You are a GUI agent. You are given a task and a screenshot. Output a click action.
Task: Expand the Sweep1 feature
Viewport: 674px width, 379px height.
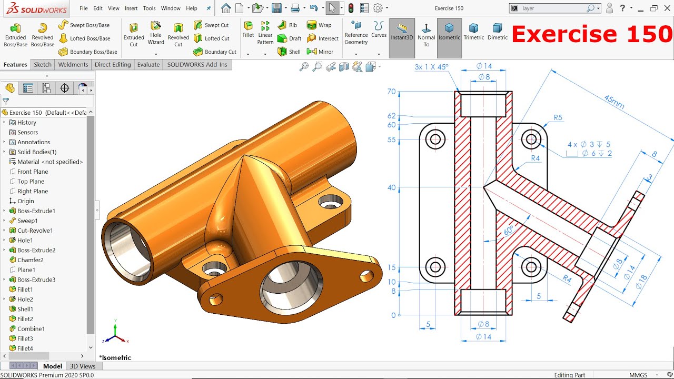4,221
